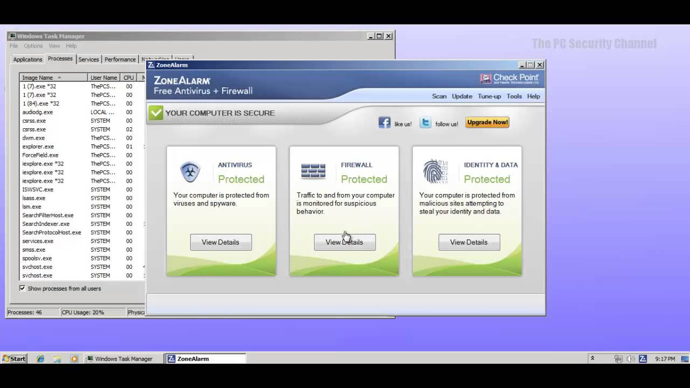Image resolution: width=690 pixels, height=388 pixels.
Task: Open the Task Manager Options menu
Action: click(x=33, y=46)
